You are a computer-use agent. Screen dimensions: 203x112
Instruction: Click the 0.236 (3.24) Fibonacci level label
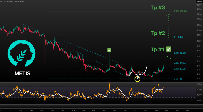coord(180,69)
